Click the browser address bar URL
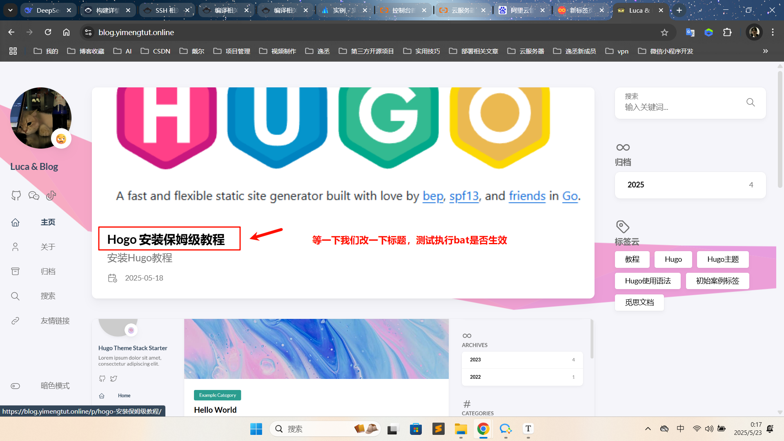This screenshot has width=784, height=441. coord(136,32)
